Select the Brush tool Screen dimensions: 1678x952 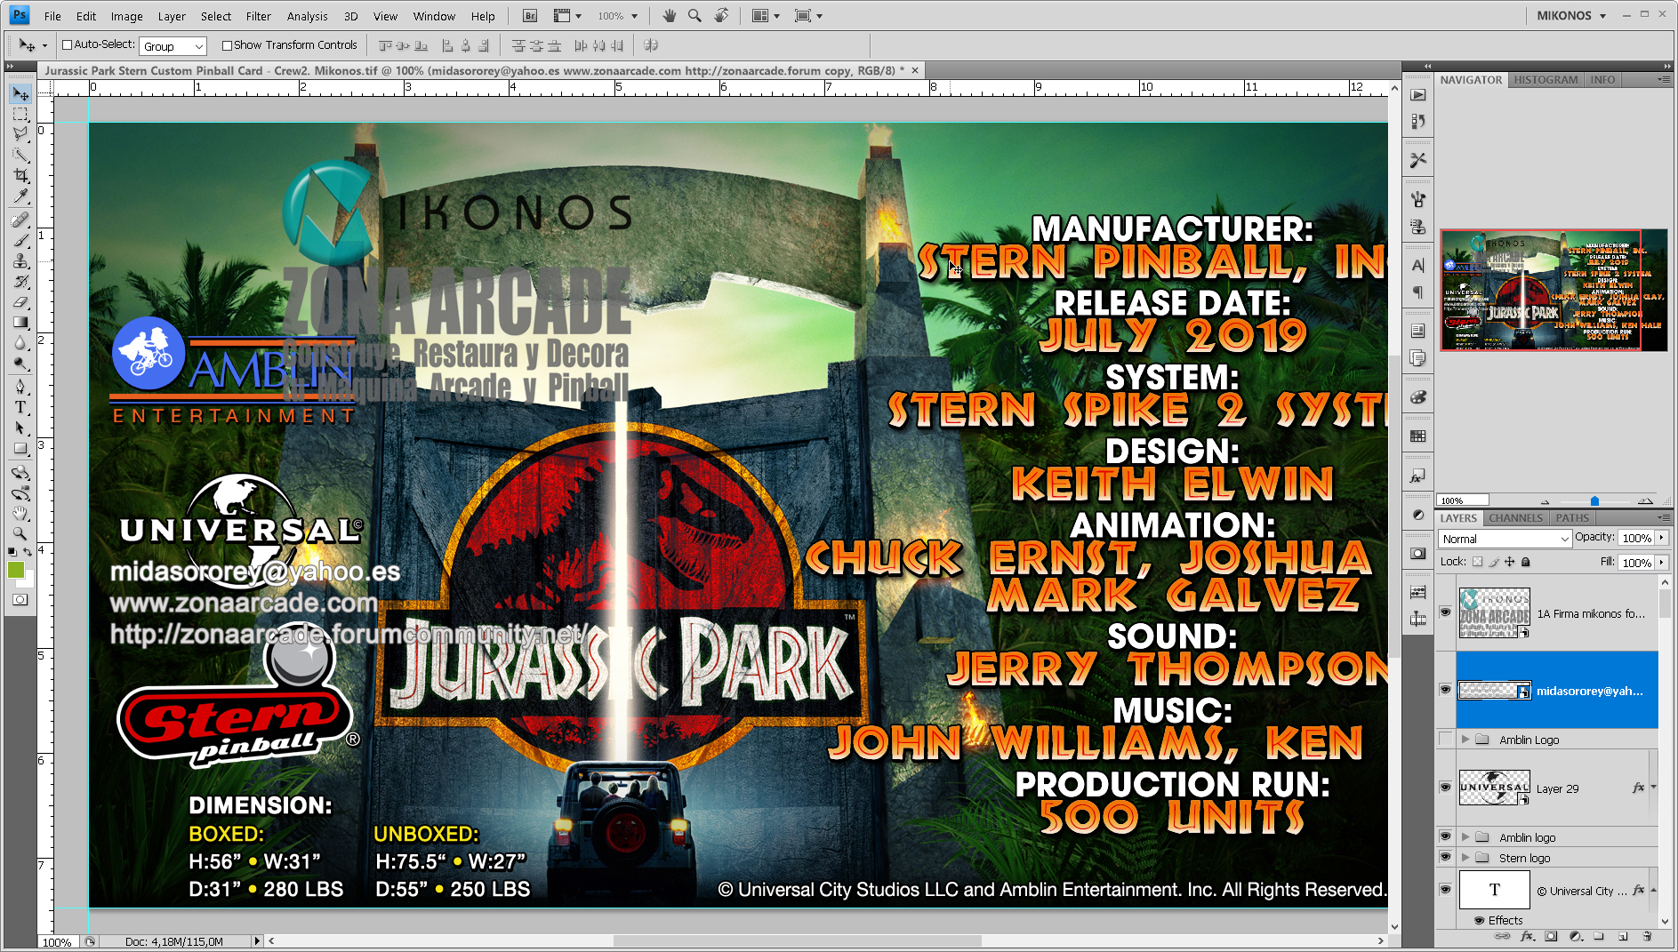point(20,240)
